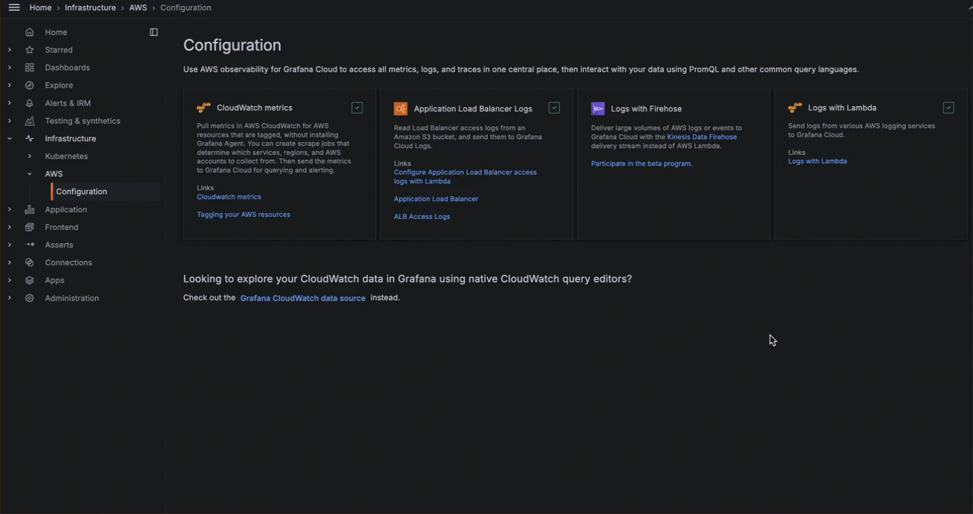Toggle the Application Load Balancer Logs checkbox
The image size is (973, 514).
tap(554, 107)
